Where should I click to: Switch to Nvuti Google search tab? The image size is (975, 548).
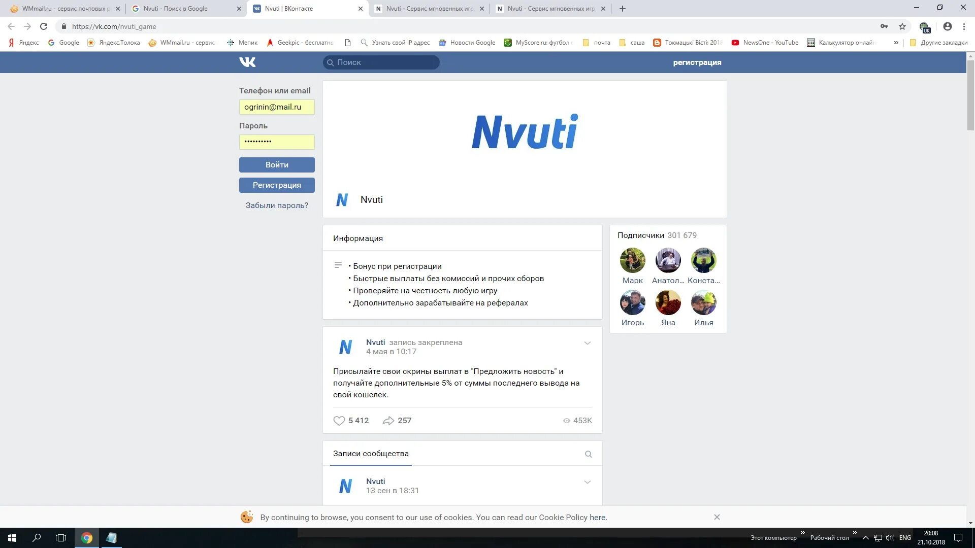coord(176,9)
